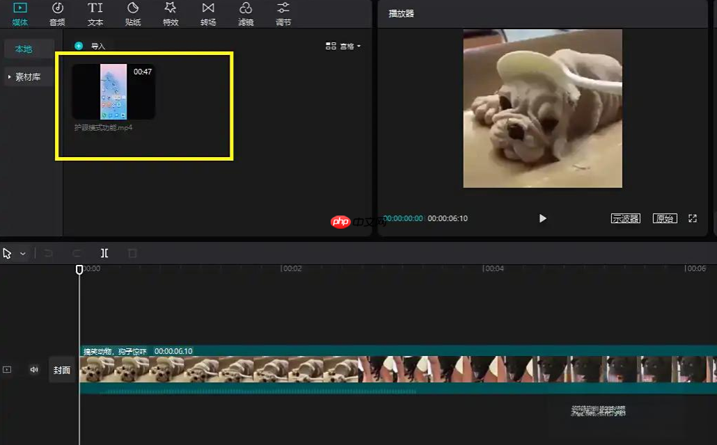
Task: Open the 音频 Audio panel
Action: (x=56, y=14)
